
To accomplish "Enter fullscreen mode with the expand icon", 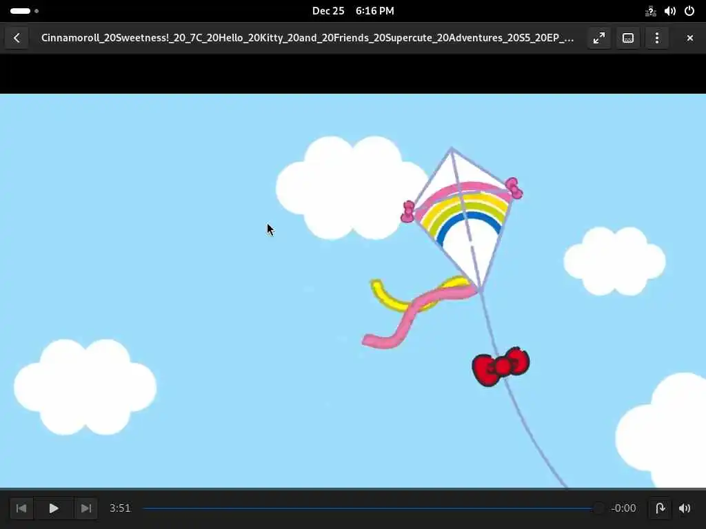I will 599,38.
